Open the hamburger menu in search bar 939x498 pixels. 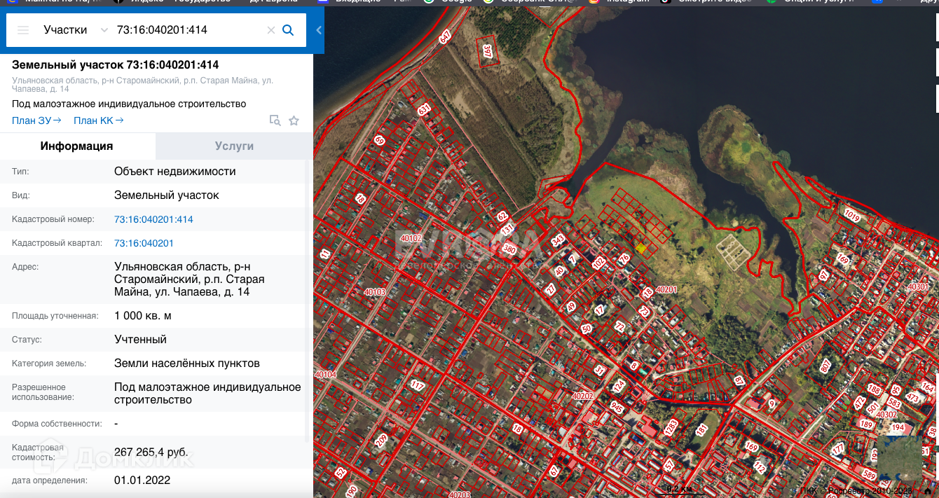(x=23, y=30)
